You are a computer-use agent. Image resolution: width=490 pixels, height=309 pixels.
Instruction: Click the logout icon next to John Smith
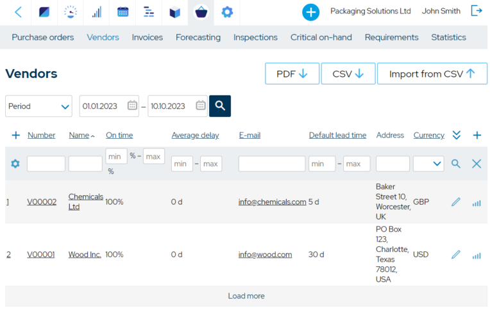(477, 11)
